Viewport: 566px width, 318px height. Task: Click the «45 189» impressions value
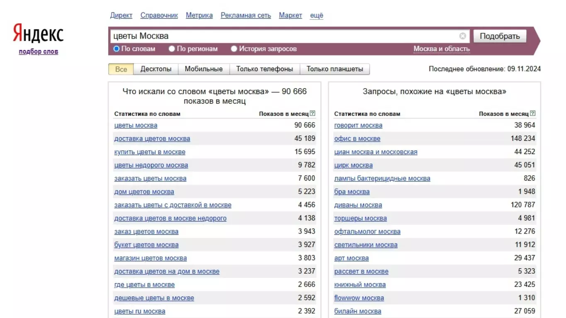(305, 138)
